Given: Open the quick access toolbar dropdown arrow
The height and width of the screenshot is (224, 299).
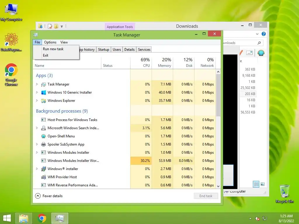Looking at the screenshot, I should point(62,27).
